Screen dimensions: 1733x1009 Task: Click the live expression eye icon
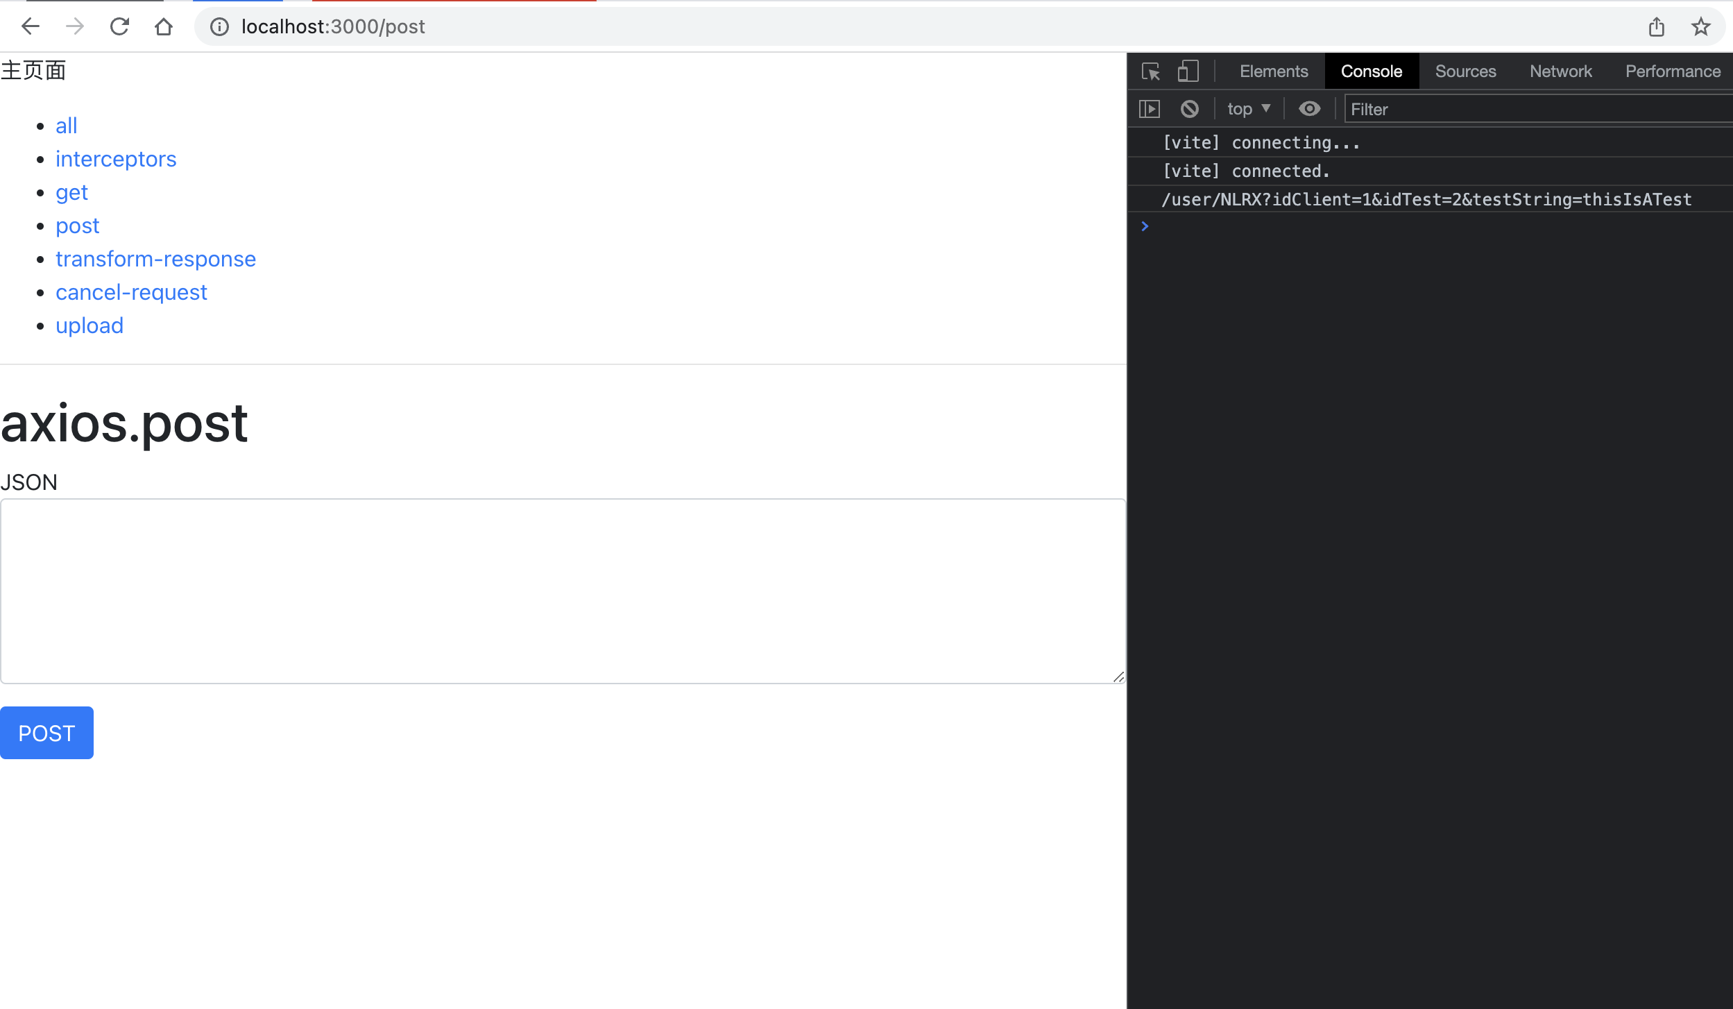point(1309,109)
